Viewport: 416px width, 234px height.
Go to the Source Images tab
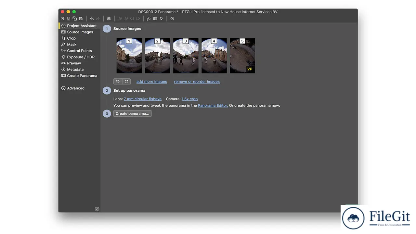[79, 32]
